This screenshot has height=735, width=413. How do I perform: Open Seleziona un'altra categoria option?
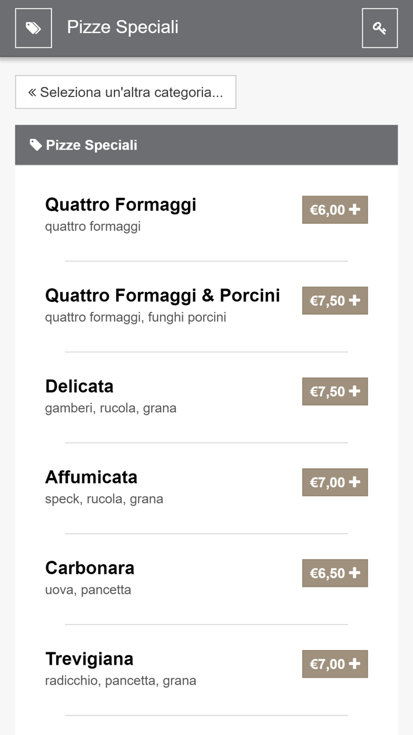tap(126, 92)
